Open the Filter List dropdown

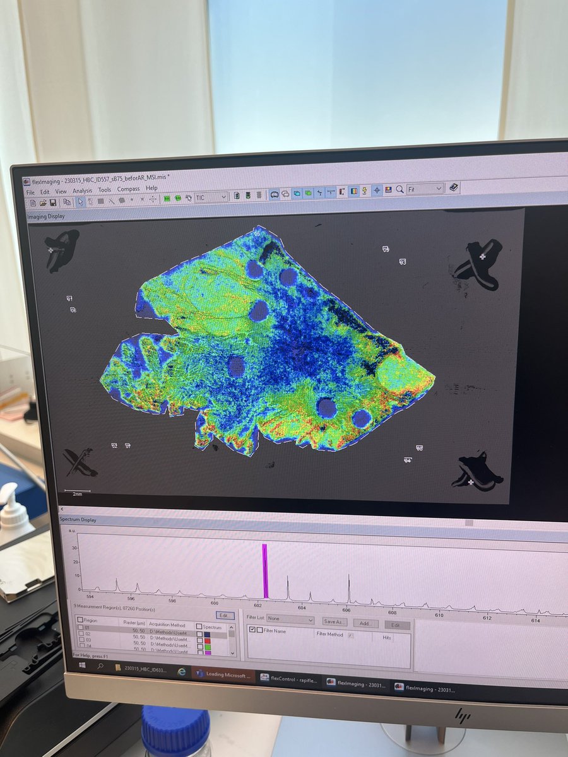[290, 619]
